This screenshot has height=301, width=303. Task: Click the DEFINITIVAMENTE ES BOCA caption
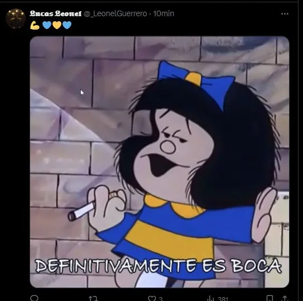click(158, 266)
